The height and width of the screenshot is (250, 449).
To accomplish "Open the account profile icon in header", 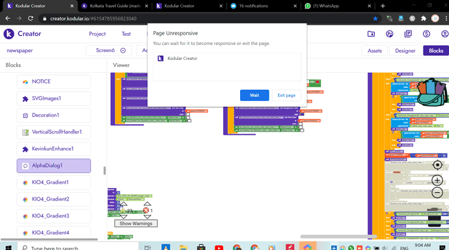I will [444, 34].
